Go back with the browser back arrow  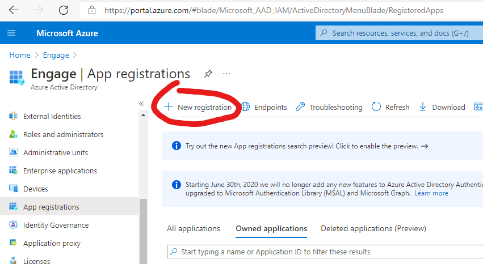click(x=14, y=10)
